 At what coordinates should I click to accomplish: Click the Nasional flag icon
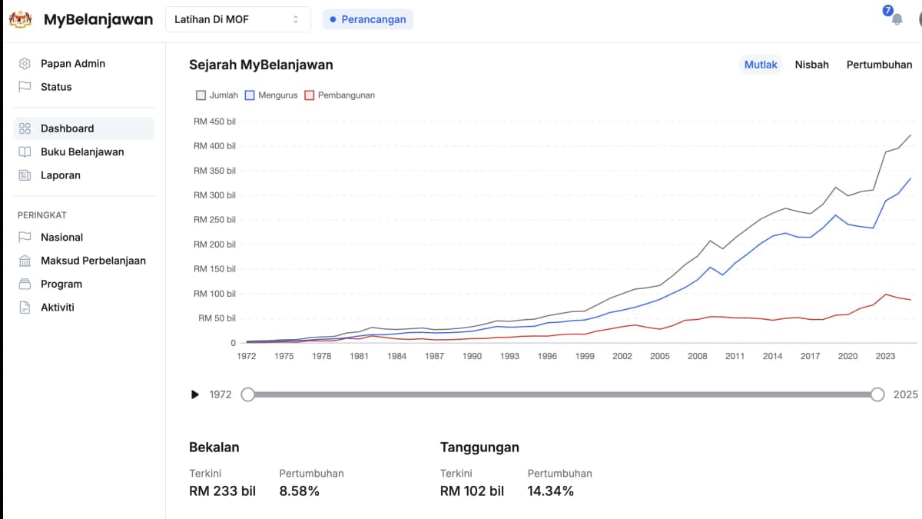point(25,238)
